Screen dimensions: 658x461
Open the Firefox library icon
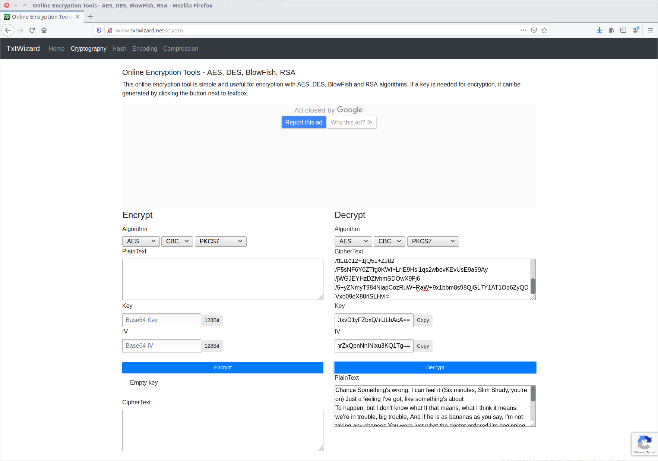pos(611,30)
